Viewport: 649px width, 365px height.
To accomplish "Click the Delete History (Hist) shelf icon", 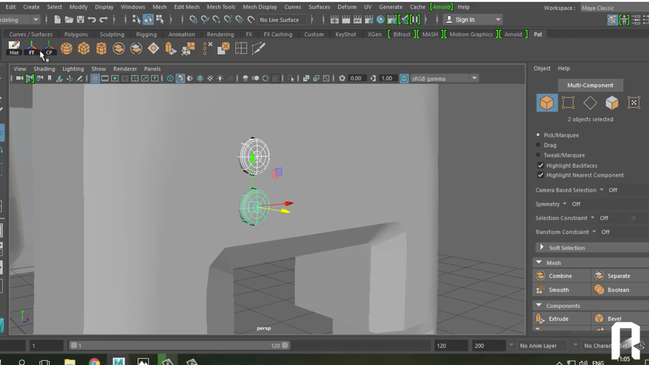I will point(14,47).
